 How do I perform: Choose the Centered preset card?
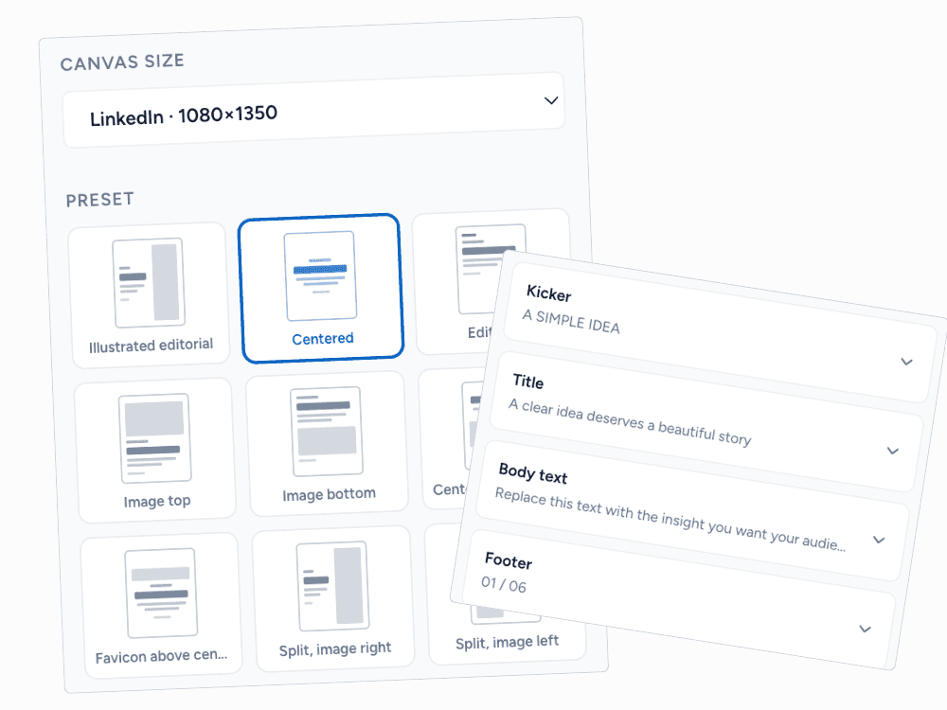(321, 289)
